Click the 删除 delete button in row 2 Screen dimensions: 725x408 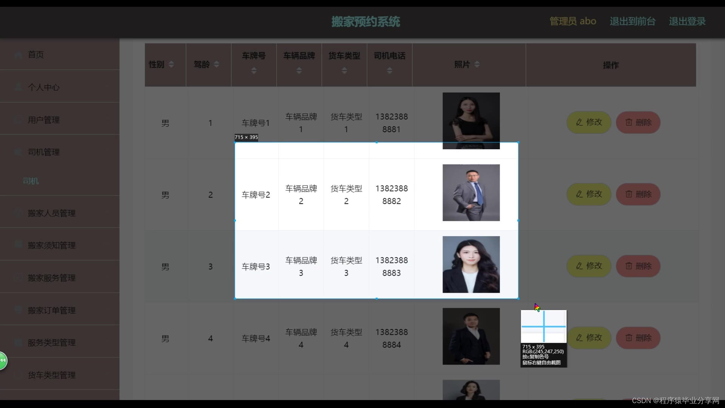coord(638,194)
